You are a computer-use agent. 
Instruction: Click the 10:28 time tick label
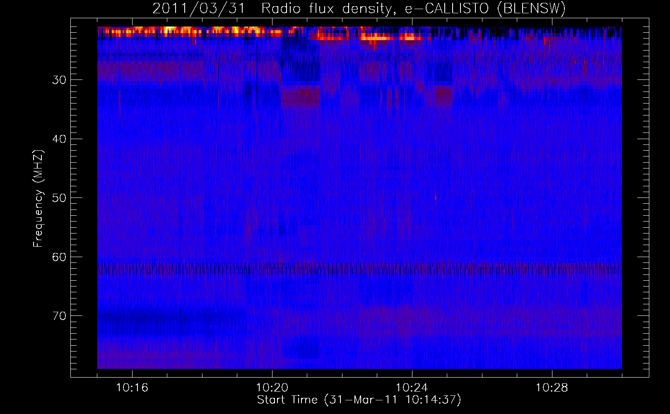(552, 388)
